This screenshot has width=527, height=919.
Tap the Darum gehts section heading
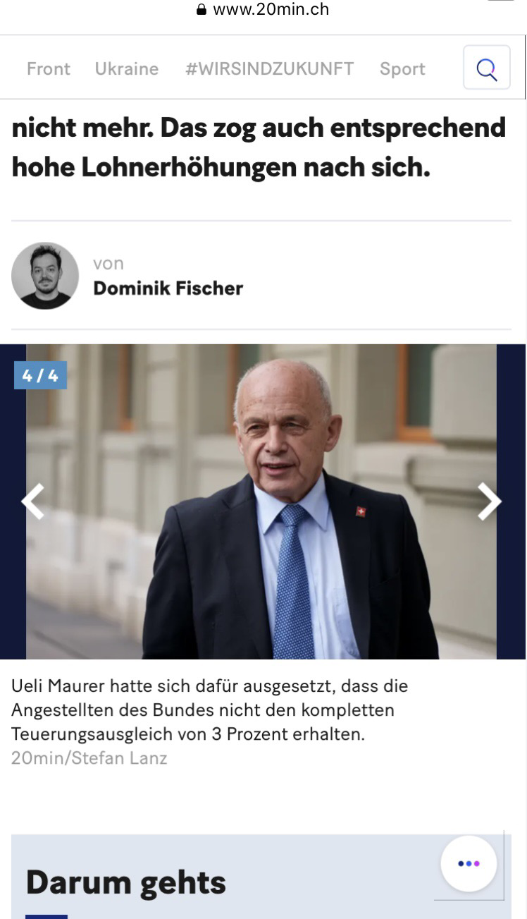pos(126,882)
